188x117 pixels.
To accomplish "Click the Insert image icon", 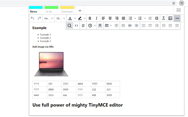I will 170,18.
